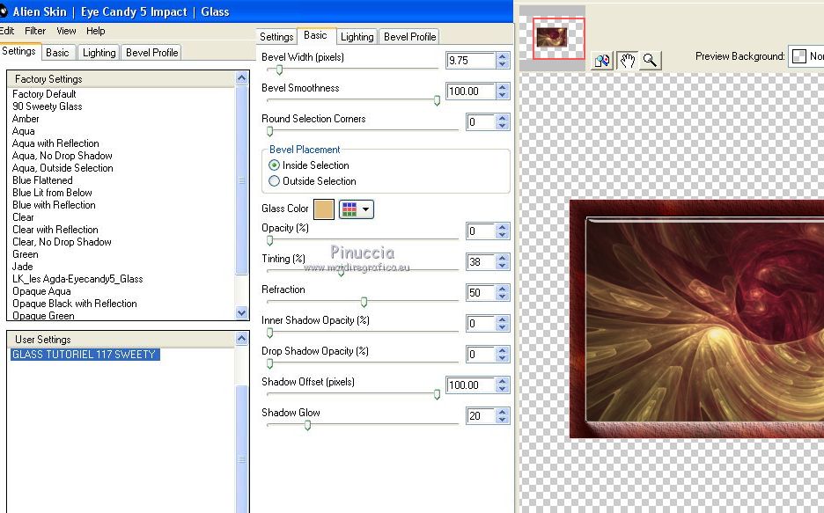This screenshot has height=513, width=824.
Task: Click the Tinting value field
Action: [481, 262]
